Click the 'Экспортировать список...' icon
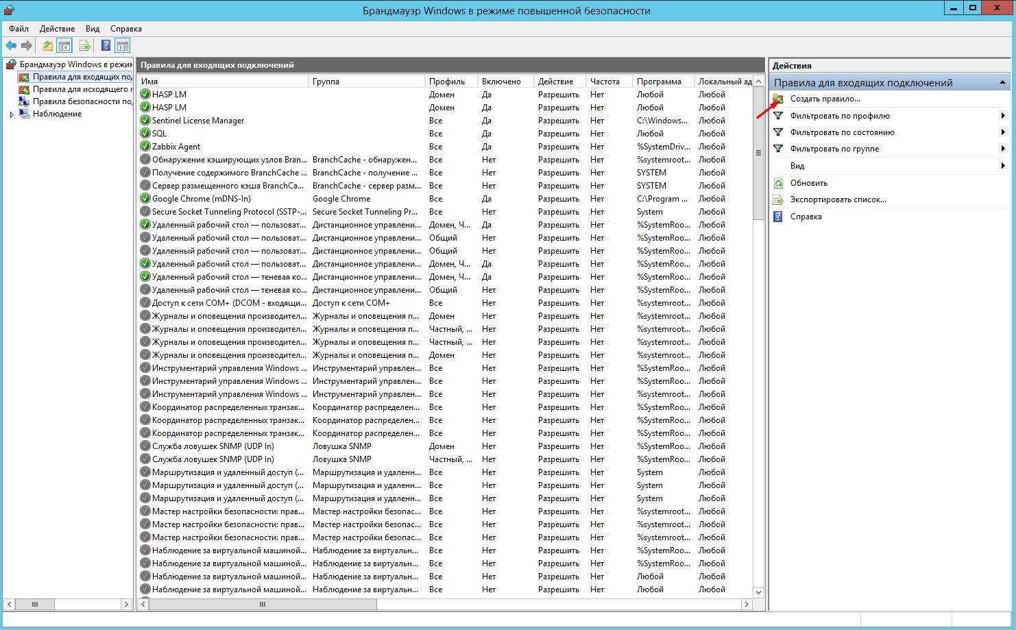The image size is (1016, 630). click(x=778, y=199)
